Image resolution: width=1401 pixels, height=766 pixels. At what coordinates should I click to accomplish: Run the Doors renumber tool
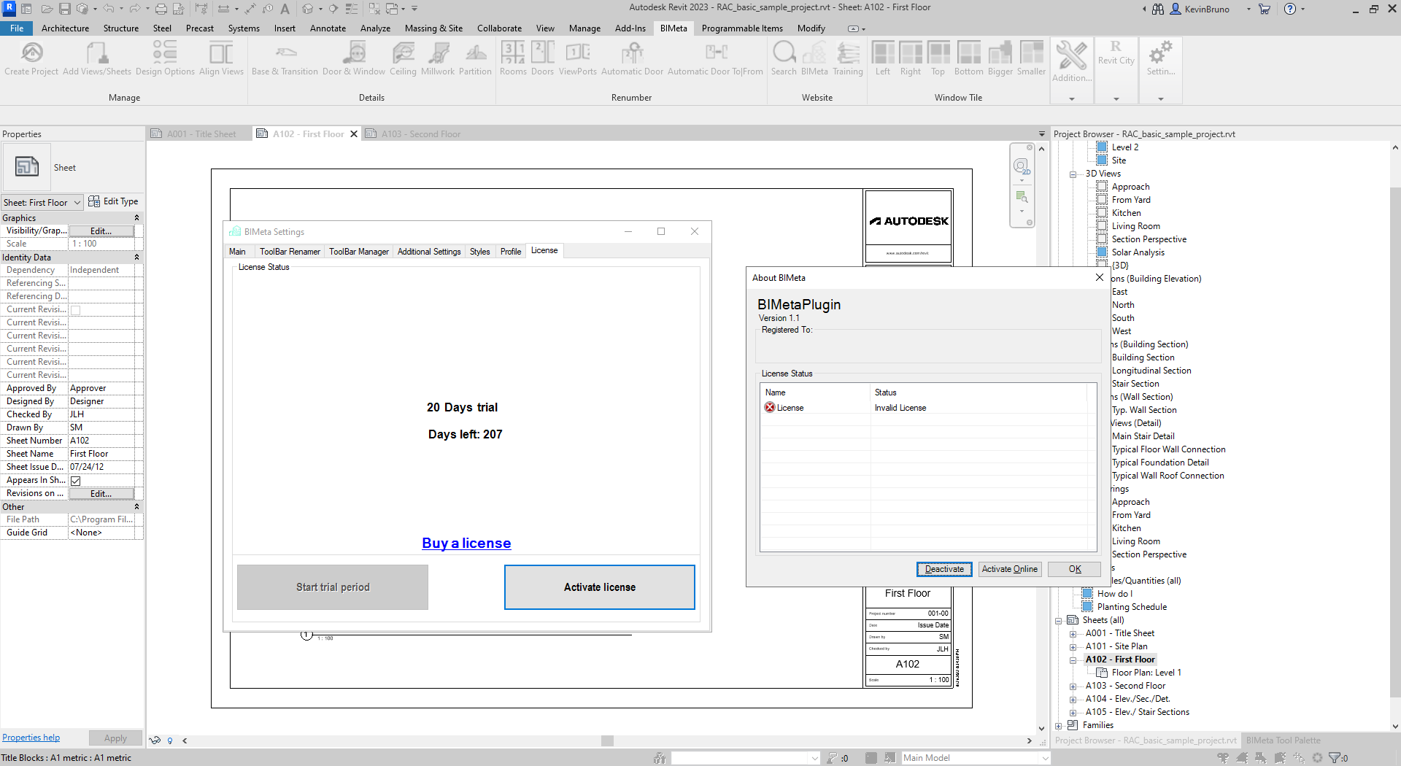pos(542,58)
